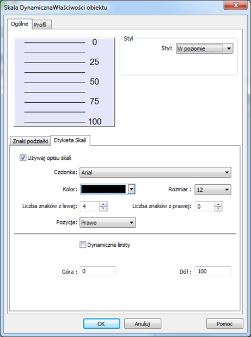The image size is (251, 337).
Task: Confirm with the OK button
Action: click(x=102, y=323)
